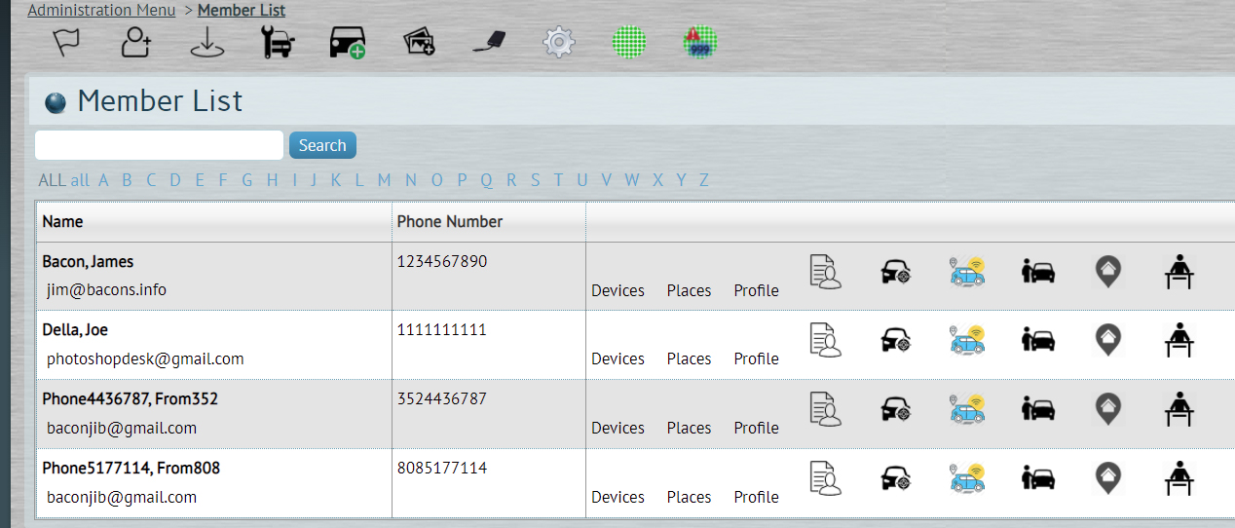Viewport: 1235px width, 528px height.
Task: Click the add vehicle green plus icon
Action: 348,43
